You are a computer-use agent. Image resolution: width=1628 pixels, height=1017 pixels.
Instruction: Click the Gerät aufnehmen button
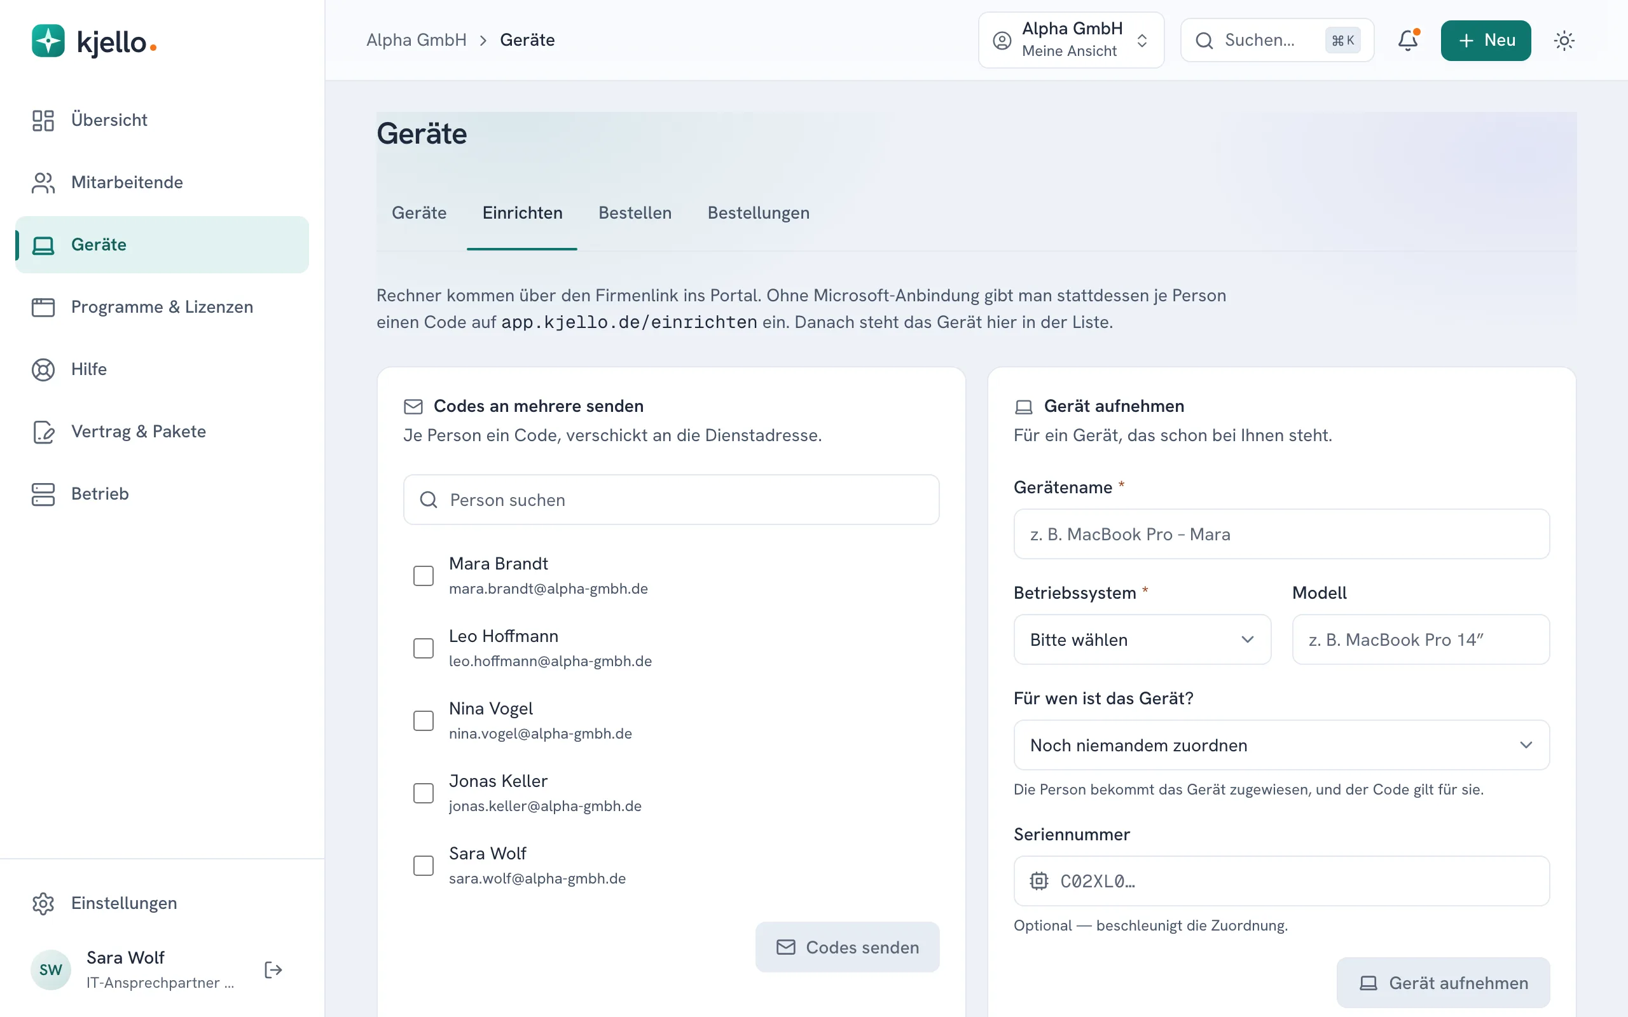[x=1443, y=983]
